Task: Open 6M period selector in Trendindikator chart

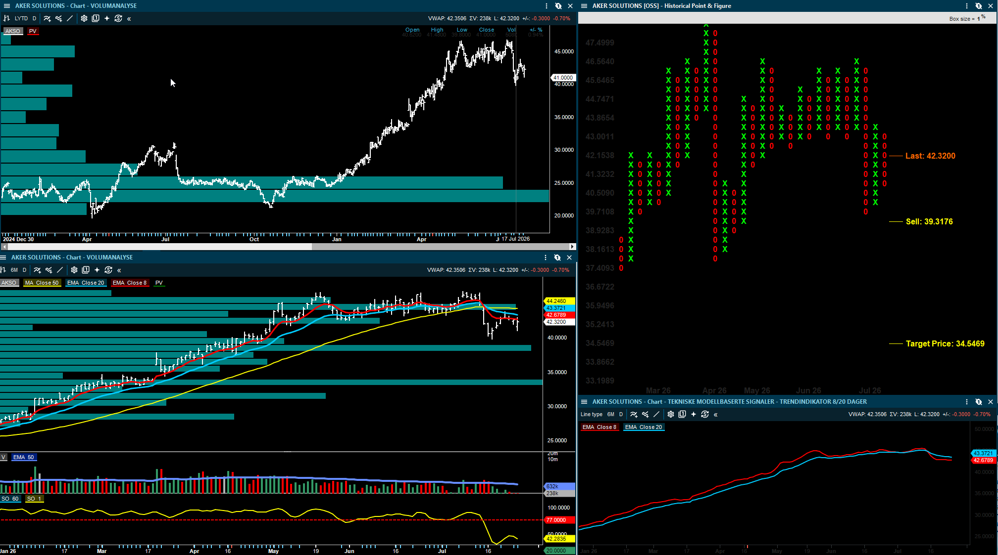Action: [x=611, y=414]
